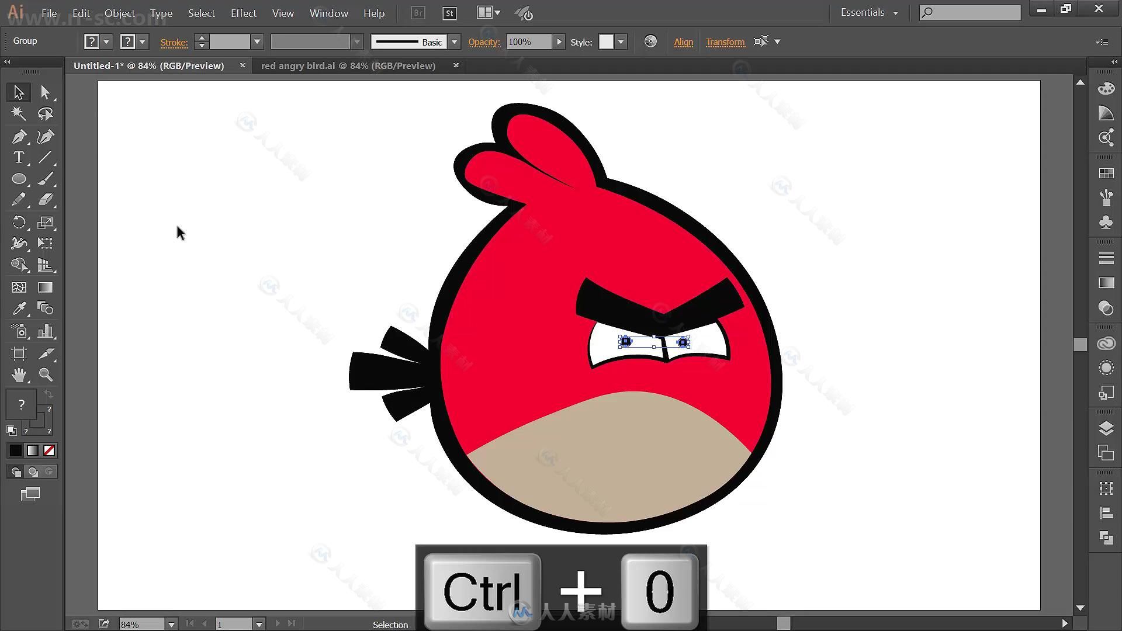Set paint mode to Gradient
Screen dimensions: 1122x631
pyautogui.click(x=33, y=450)
